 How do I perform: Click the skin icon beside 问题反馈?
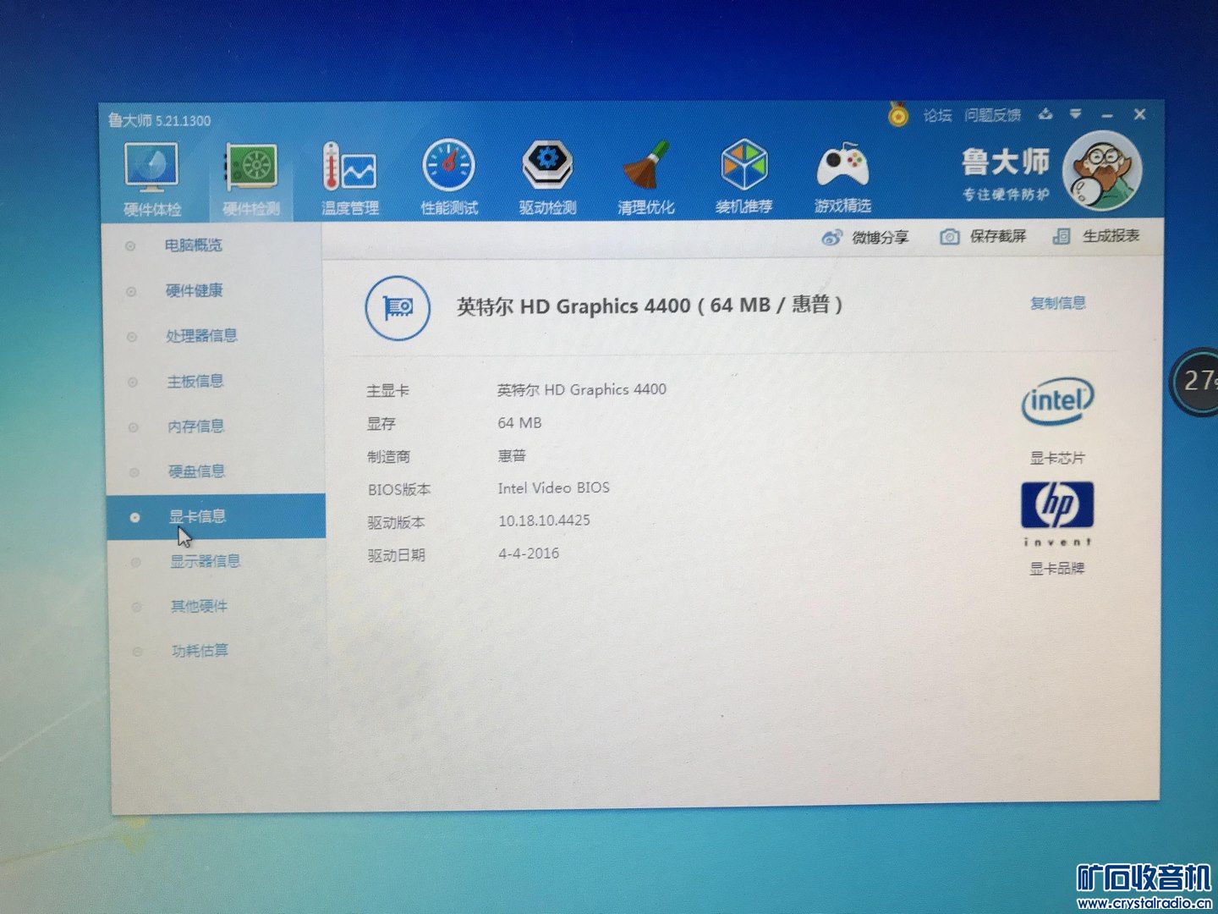point(1045,114)
